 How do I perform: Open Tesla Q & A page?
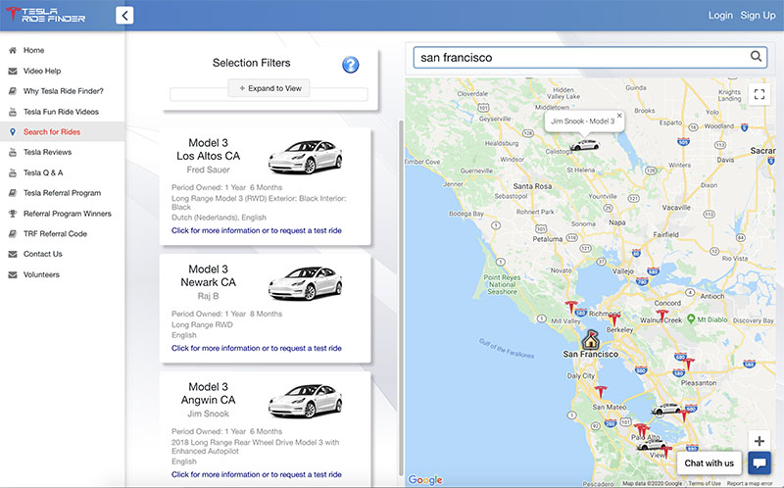pyautogui.click(x=43, y=172)
